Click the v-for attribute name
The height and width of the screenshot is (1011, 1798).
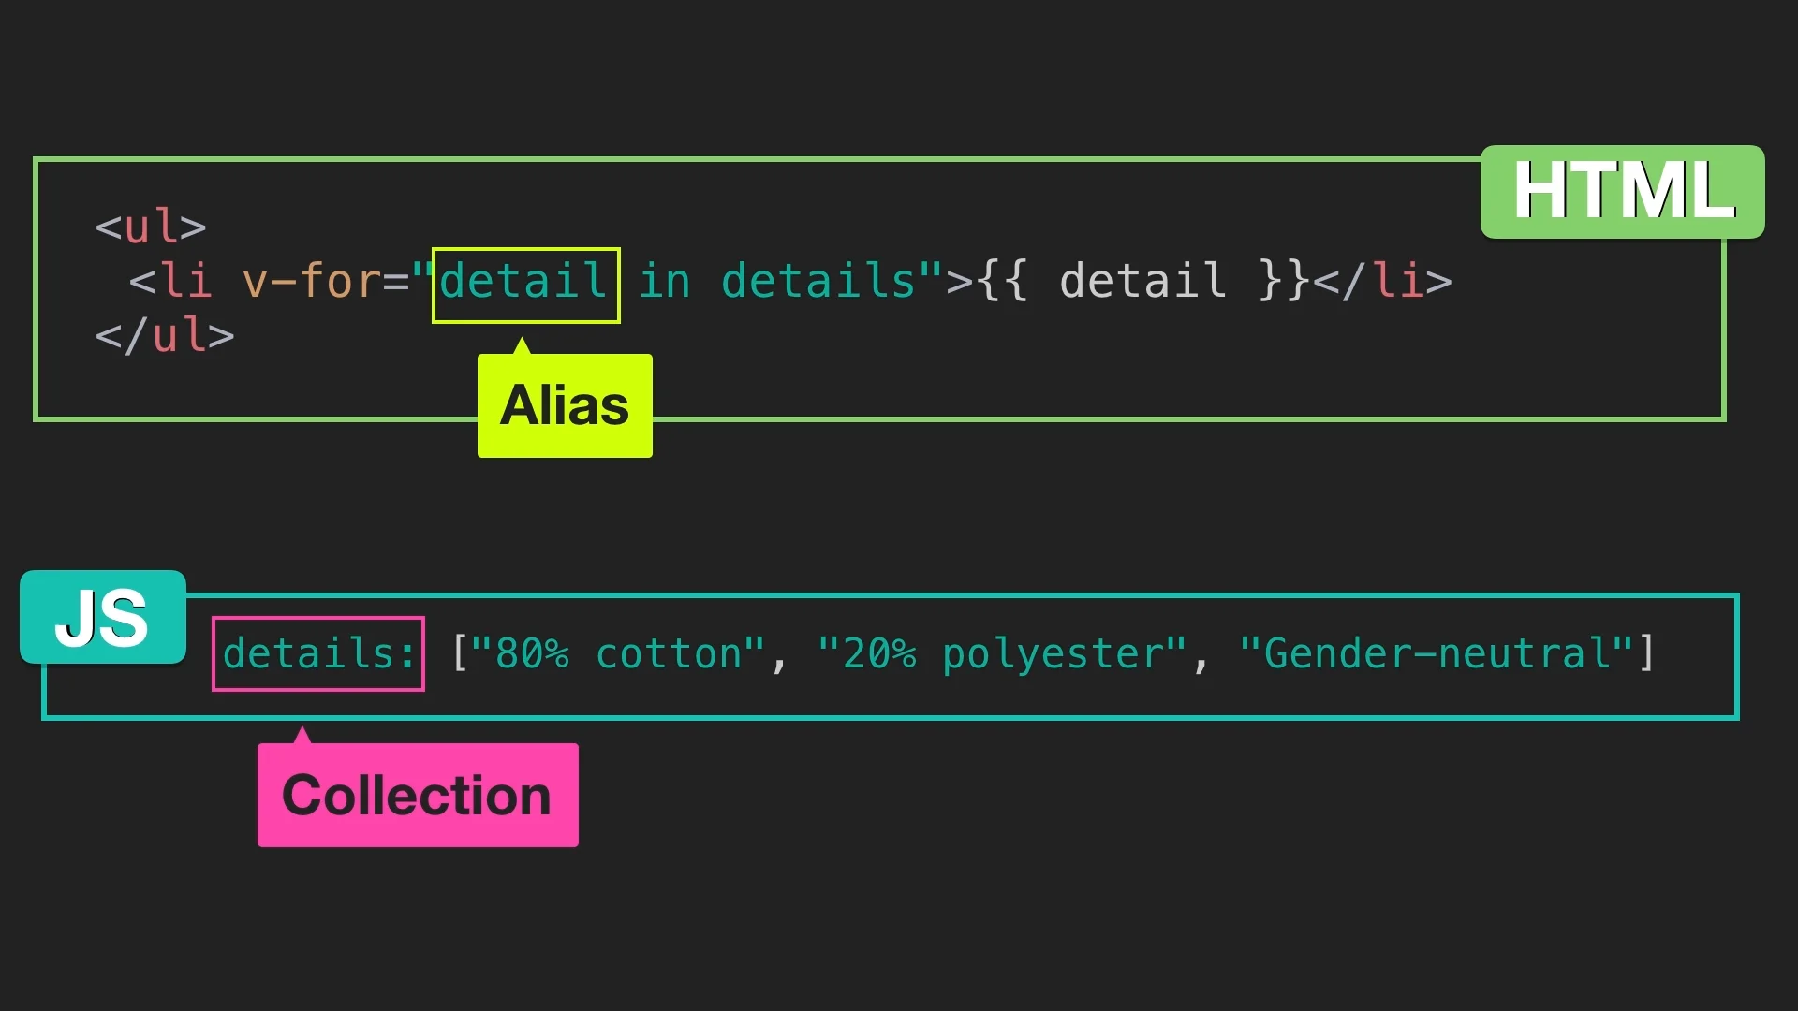pyautogui.click(x=312, y=281)
